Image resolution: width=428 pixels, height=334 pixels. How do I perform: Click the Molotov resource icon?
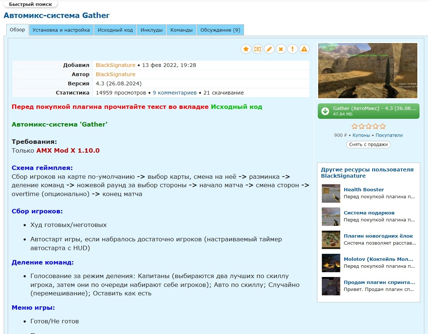[x=331, y=263]
